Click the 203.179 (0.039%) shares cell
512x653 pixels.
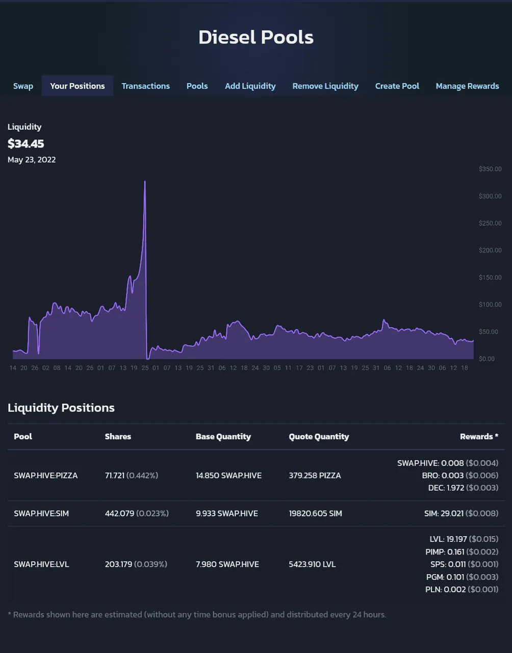136,564
